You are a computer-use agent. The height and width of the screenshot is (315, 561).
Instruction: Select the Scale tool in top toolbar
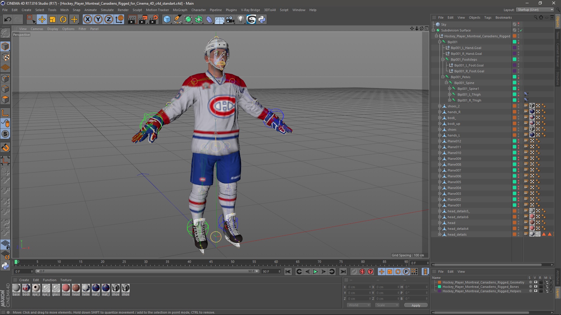pos(53,20)
